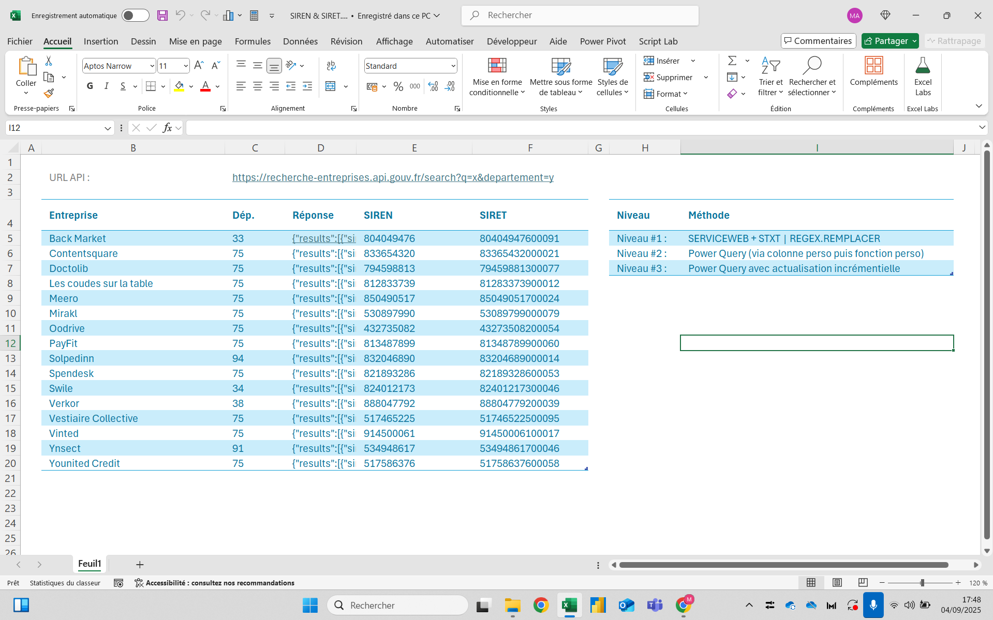Decrease font size with the small A icon
This screenshot has width=993, height=620.
coord(216,66)
